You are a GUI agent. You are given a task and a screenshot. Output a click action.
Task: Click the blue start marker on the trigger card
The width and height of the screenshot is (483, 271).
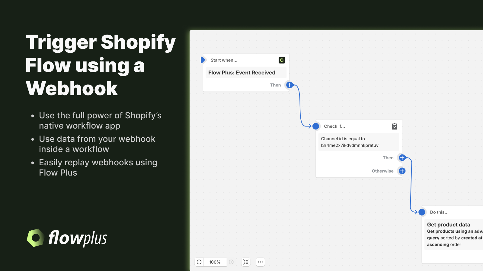(203, 60)
